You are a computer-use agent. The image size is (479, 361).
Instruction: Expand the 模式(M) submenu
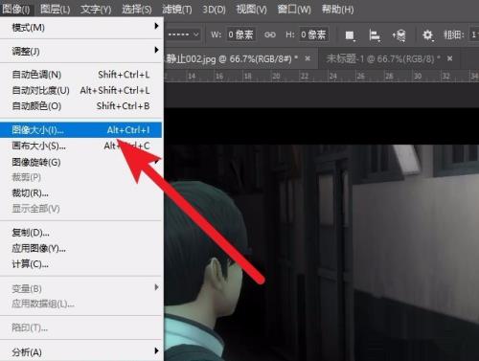81,28
